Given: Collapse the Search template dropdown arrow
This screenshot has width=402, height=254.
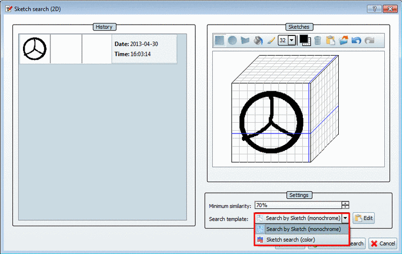Looking at the screenshot, I should pyautogui.click(x=345, y=218).
